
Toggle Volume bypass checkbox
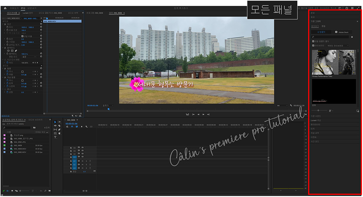click(23, 71)
